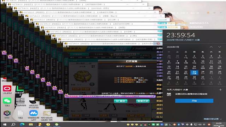Click the Sogou input tray icon at far right
The width and height of the screenshot is (226, 127).
point(209,125)
